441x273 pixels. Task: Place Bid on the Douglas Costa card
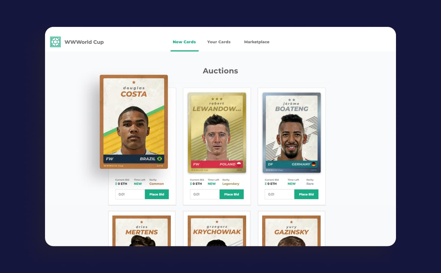click(157, 194)
